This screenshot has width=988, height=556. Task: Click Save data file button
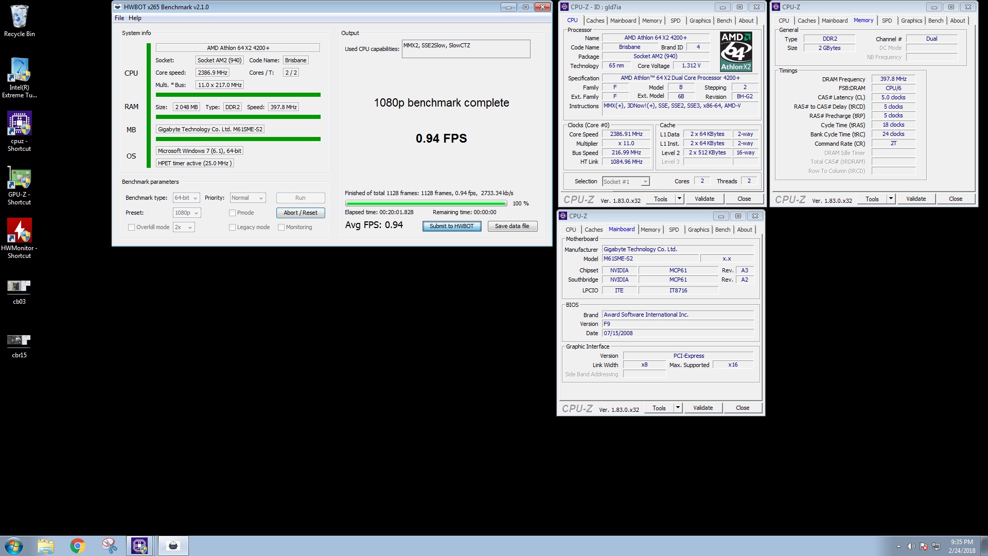click(512, 226)
